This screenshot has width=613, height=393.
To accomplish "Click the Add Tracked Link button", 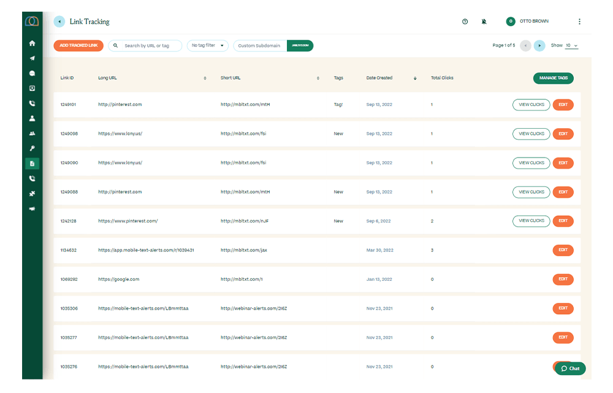I will click(78, 45).
